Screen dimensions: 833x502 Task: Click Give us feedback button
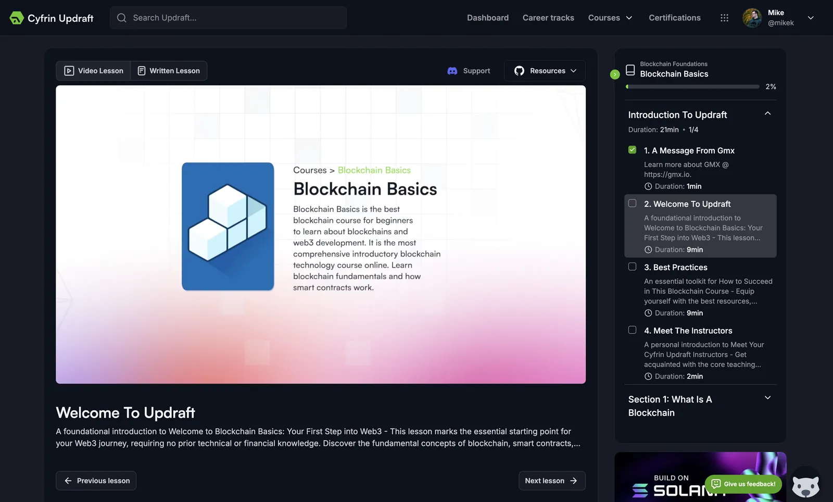[x=743, y=484]
